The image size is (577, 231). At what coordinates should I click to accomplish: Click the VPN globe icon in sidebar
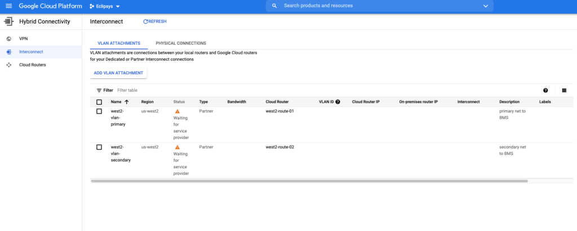[x=8, y=39]
